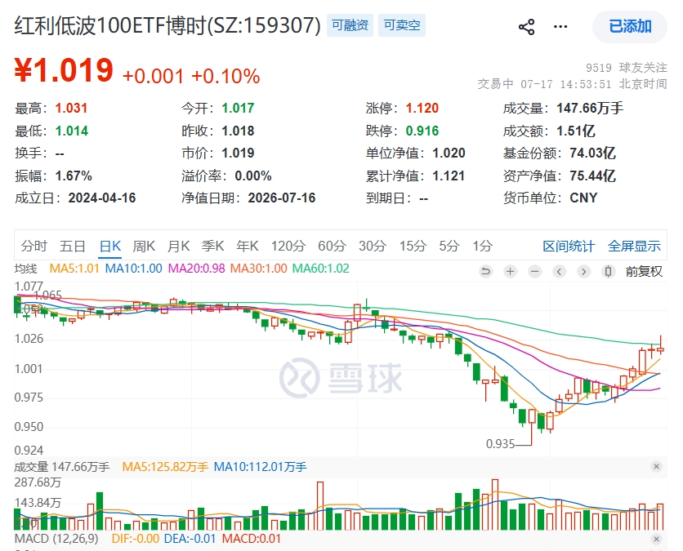683x551 pixels.
Task: Switch to 分时 chart tab
Action: click(34, 246)
